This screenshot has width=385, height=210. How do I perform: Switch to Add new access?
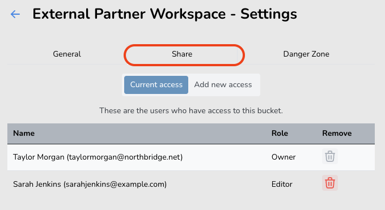point(223,85)
